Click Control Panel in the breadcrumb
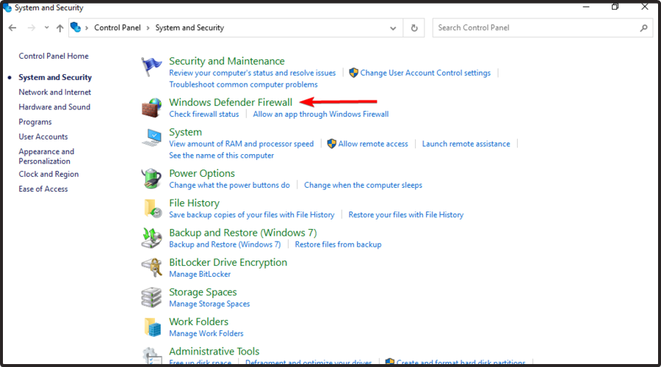Image resolution: width=661 pixels, height=367 pixels. point(118,27)
